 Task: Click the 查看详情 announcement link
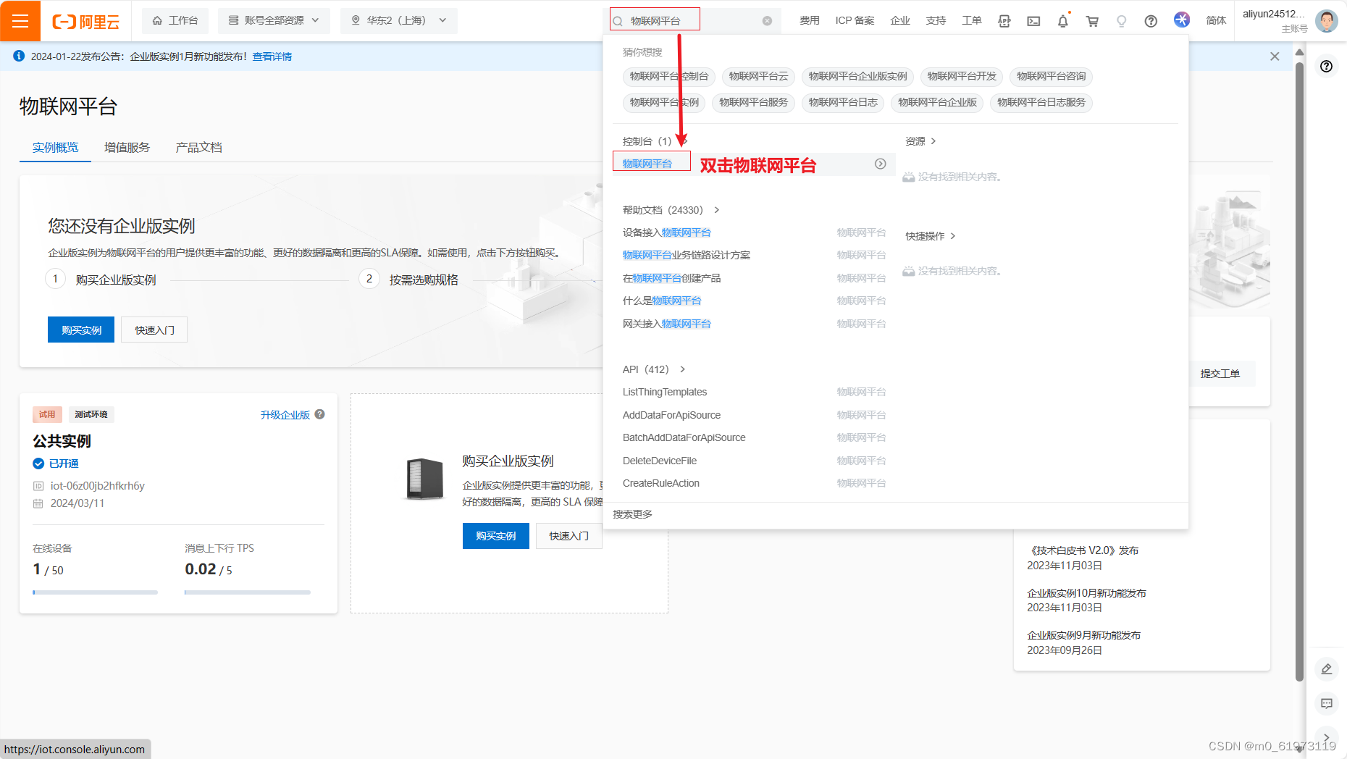[272, 56]
